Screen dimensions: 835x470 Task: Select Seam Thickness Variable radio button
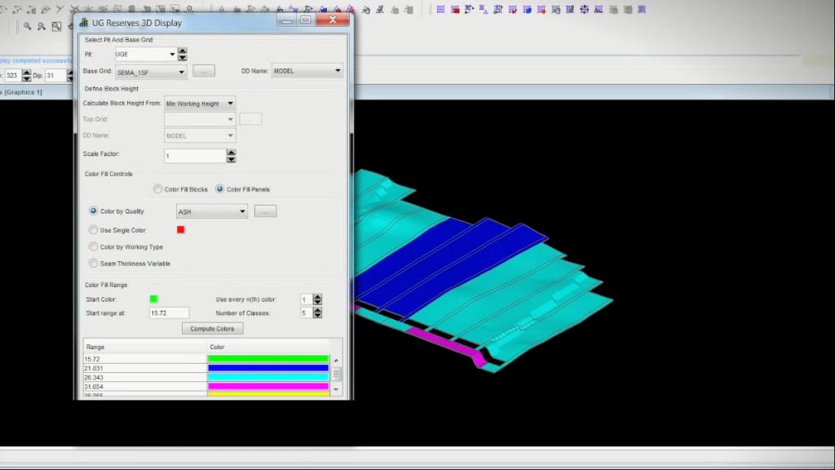tap(93, 264)
